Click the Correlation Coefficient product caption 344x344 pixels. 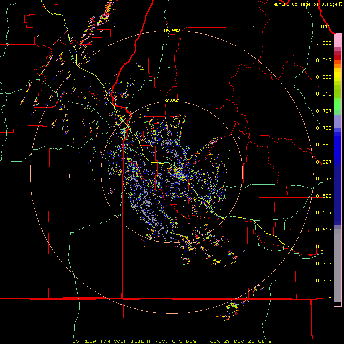[174, 341]
